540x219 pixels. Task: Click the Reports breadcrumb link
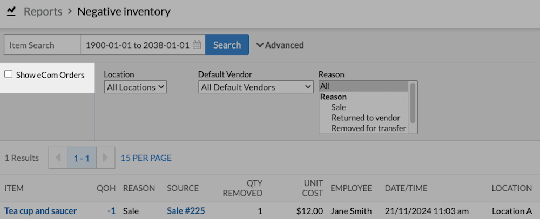coord(43,11)
